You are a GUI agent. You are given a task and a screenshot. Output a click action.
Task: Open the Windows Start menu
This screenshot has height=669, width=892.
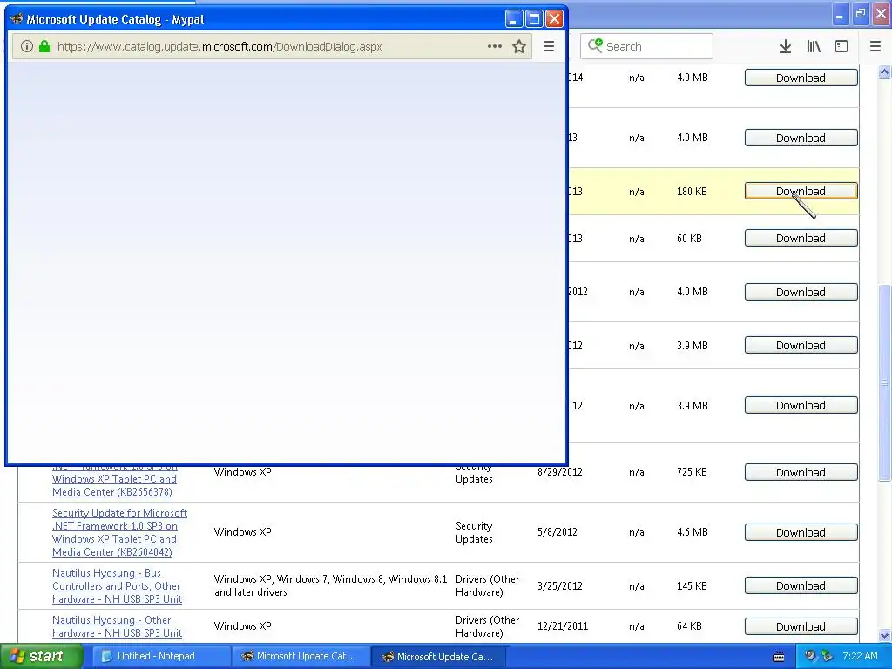click(42, 656)
